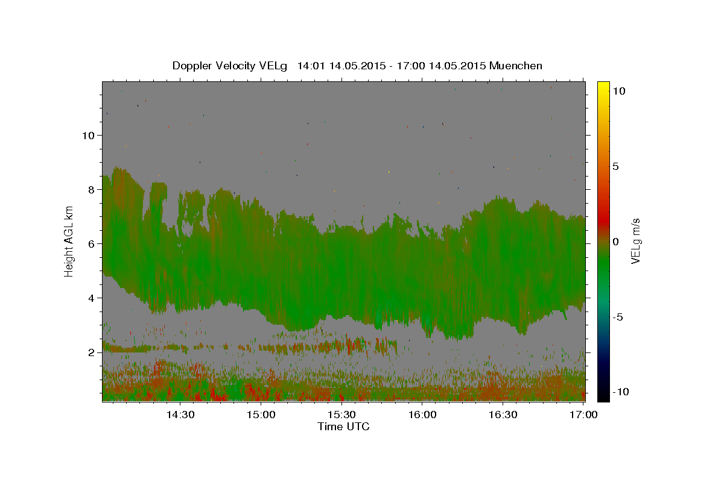The width and height of the screenshot is (724, 482).
Task: Click the 15:00 time tick label
Action: pyautogui.click(x=261, y=415)
